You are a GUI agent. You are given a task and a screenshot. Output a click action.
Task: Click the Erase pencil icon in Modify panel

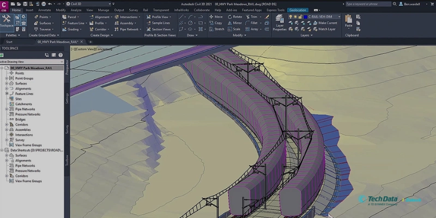pos(267,17)
